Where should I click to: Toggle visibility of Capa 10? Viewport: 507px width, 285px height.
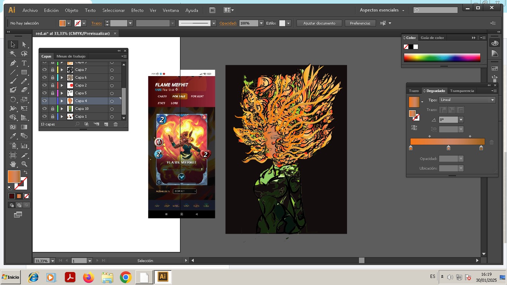coord(45,109)
